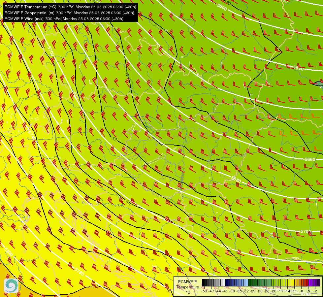This screenshot has height=297, width=323.
Task: Click the -50 legend value
Action: click(x=204, y=291)
